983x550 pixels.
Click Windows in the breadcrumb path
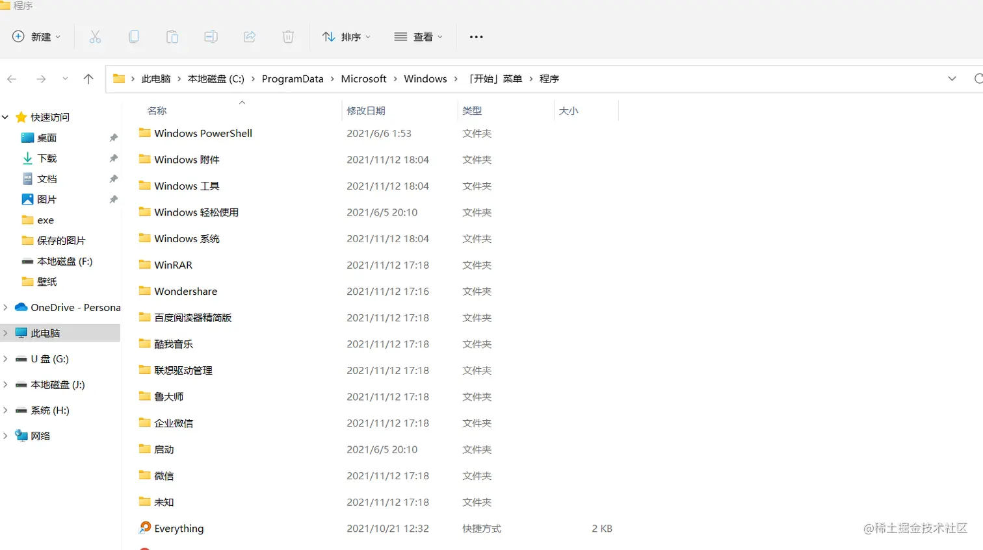(425, 79)
